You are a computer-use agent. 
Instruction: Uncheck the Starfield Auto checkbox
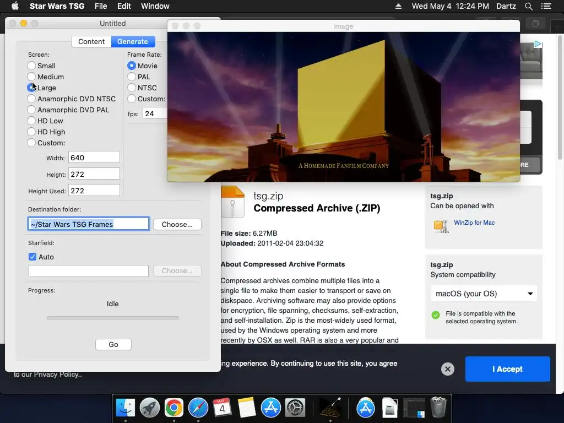click(32, 257)
